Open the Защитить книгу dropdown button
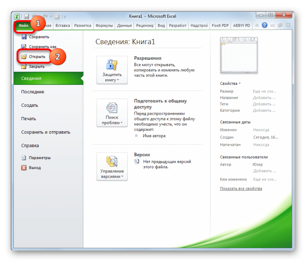Viewport: 306px width, 262px height. point(112,70)
